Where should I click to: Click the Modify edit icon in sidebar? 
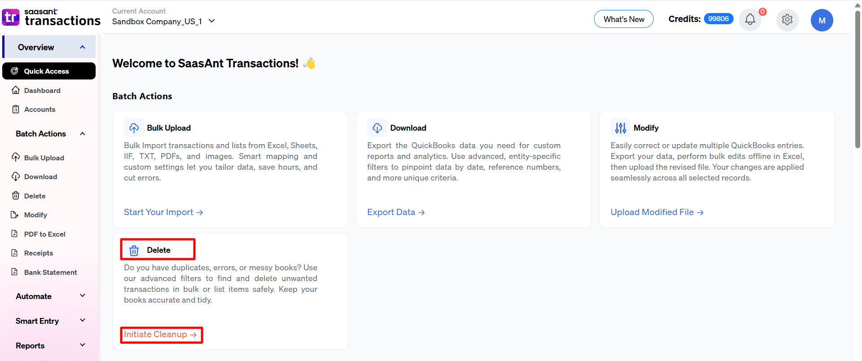(x=15, y=215)
